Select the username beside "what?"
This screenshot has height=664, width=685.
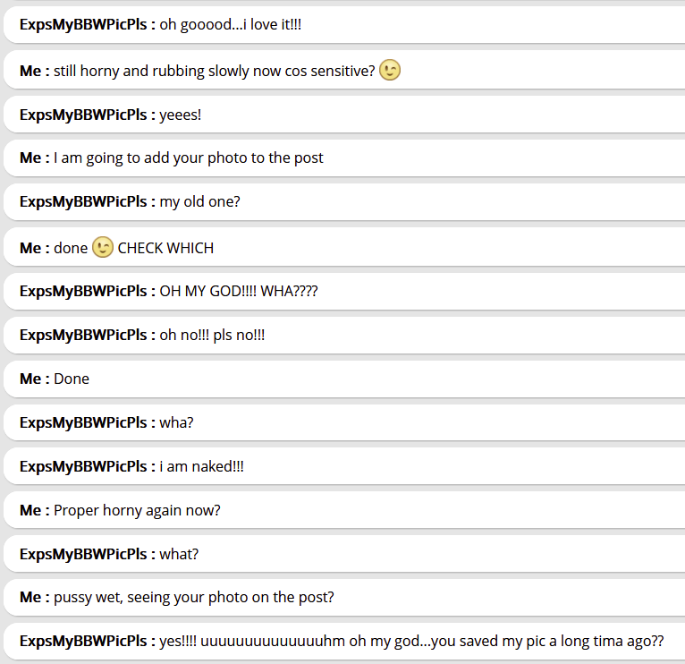[x=87, y=554]
